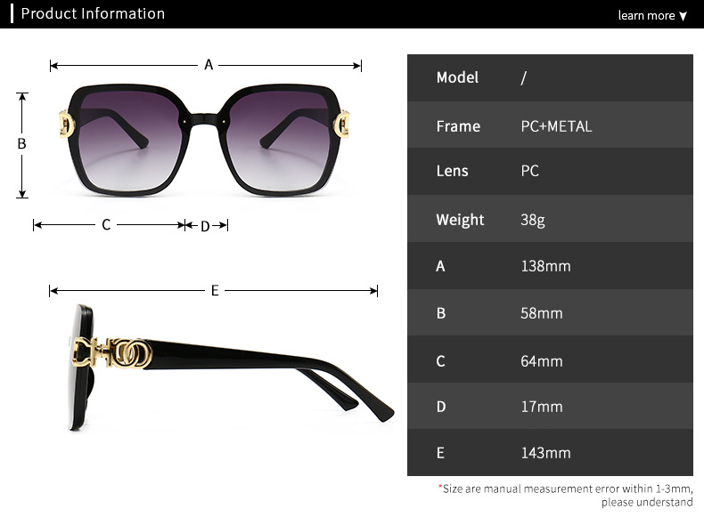The image size is (704, 525).
Task: Click the 143mm value for E
Action: point(545,453)
